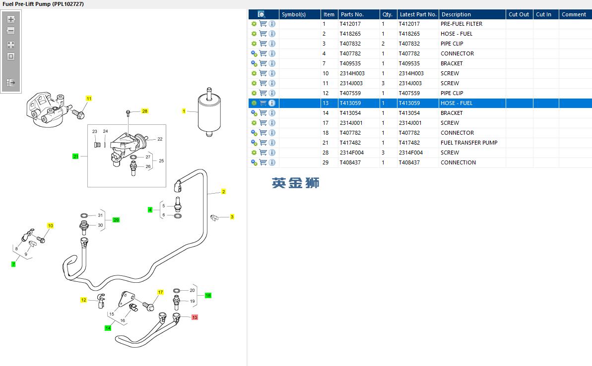Viewport: 592px width, 366px height.
Task: Add PRE-FUEL FILTER T412017 to cart
Action: 263,24
